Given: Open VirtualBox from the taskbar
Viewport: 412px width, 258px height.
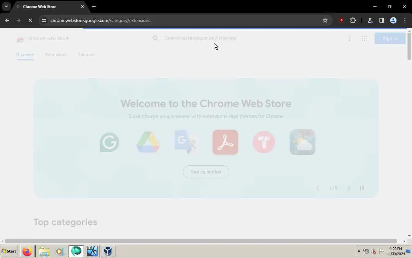Looking at the screenshot, I should (108, 251).
